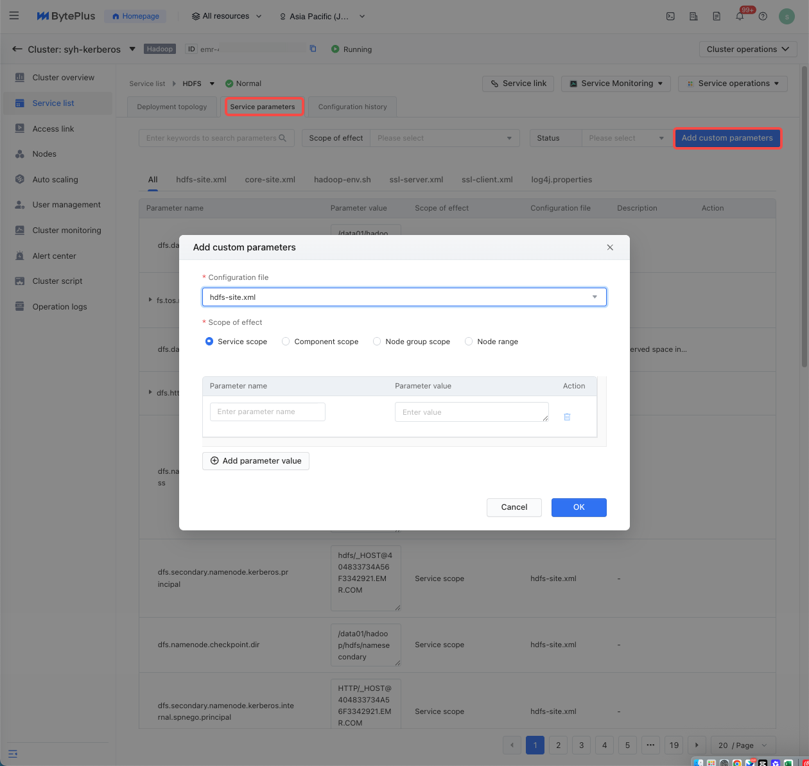Viewport: 809px width, 766px height.
Task: Open the notifications bell icon
Action: pos(740,17)
